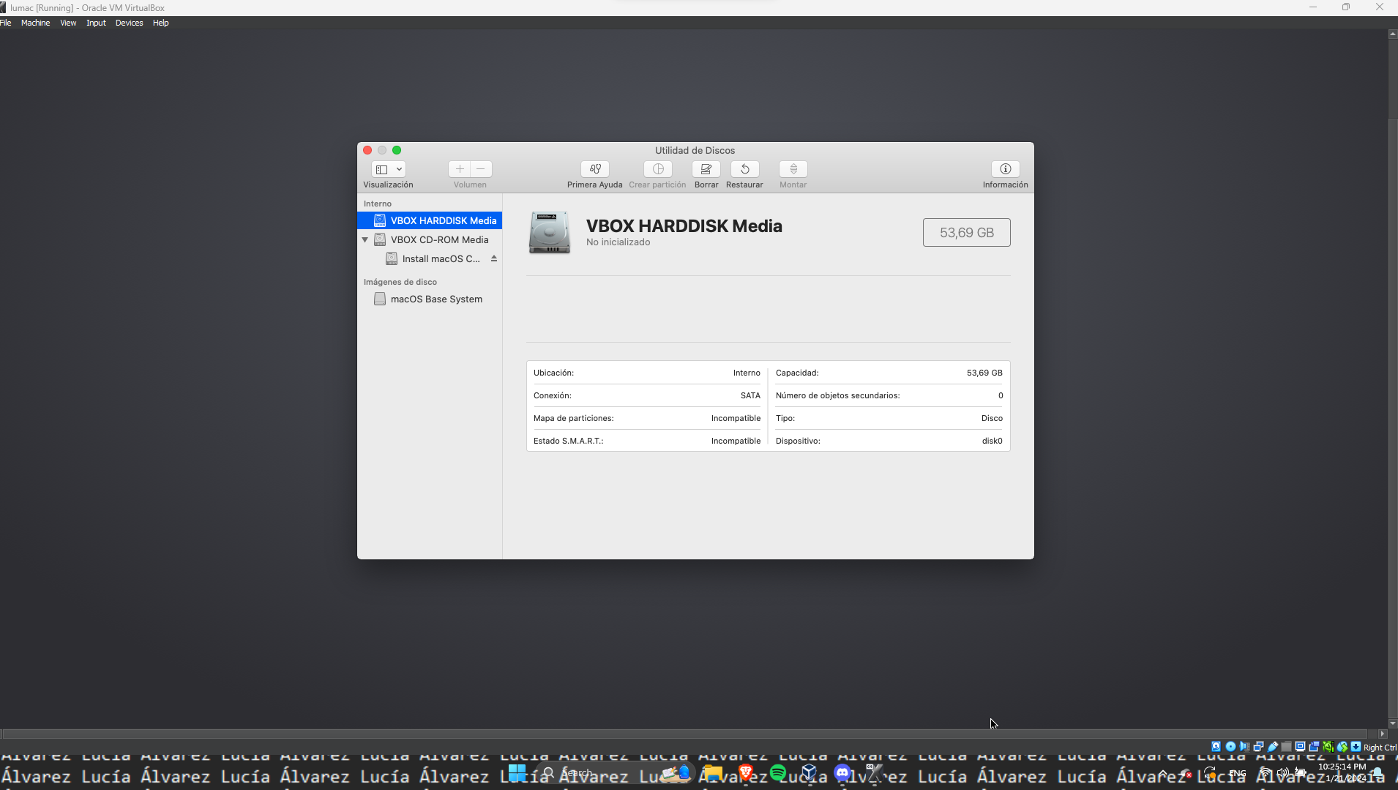Click the Montar mount icon
This screenshot has width=1398, height=790.
coord(793,169)
